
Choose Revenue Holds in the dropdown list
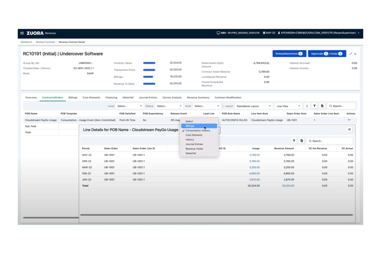coord(199,149)
